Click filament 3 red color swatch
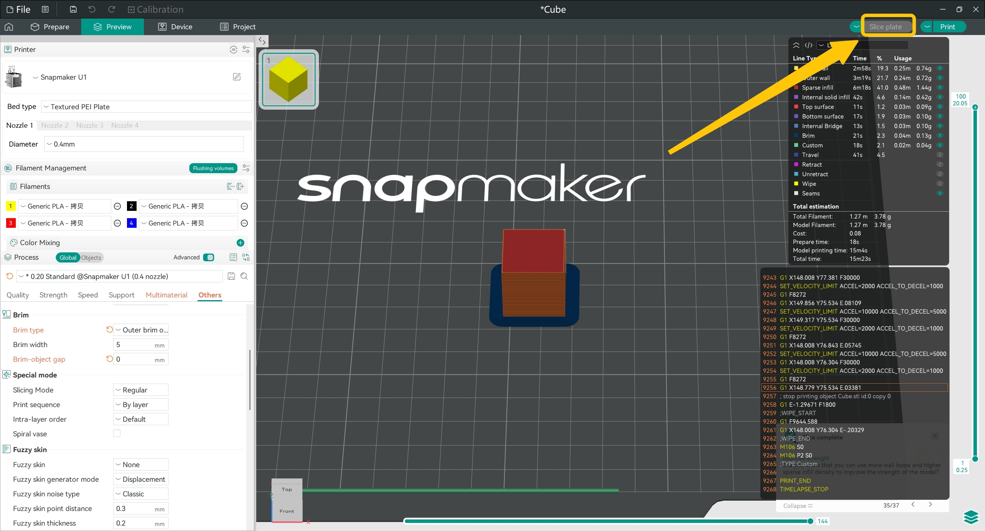This screenshot has width=985, height=531. coord(11,223)
